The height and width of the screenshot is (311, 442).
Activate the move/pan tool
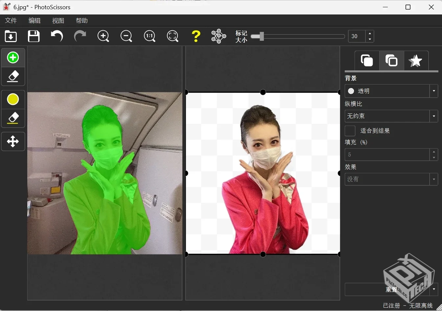tap(13, 141)
